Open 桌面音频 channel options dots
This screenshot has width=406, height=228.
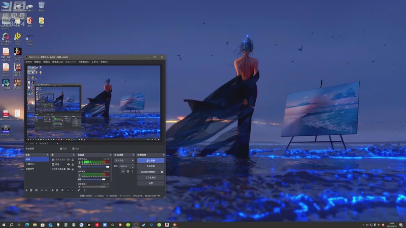(79, 175)
